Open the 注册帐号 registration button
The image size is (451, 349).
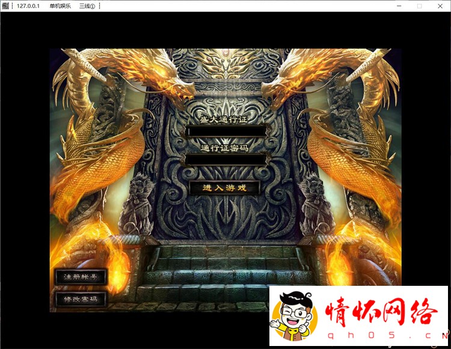pyautogui.click(x=81, y=277)
